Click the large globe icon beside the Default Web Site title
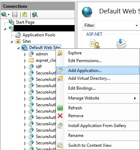The image size is (140, 150). coord(87,12)
